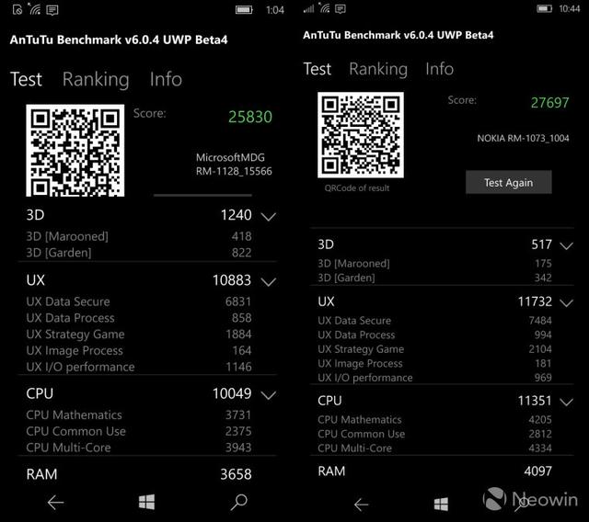Tap the Wi-Fi icon on right phone status bar
This screenshot has width=589, height=522.
(324, 8)
